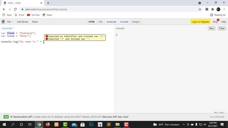Open clock and date in taskbar
Screen dimensions: 228x128
(213, 124)
